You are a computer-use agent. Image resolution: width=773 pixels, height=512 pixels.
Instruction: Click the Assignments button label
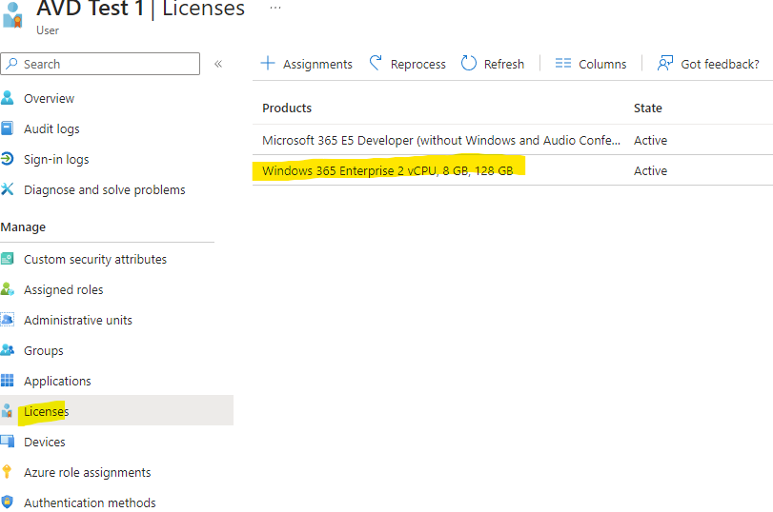point(317,64)
